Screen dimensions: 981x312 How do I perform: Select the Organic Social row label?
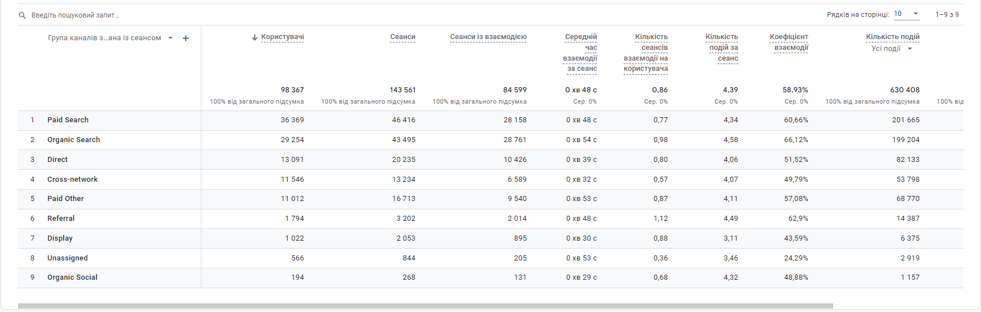point(73,277)
